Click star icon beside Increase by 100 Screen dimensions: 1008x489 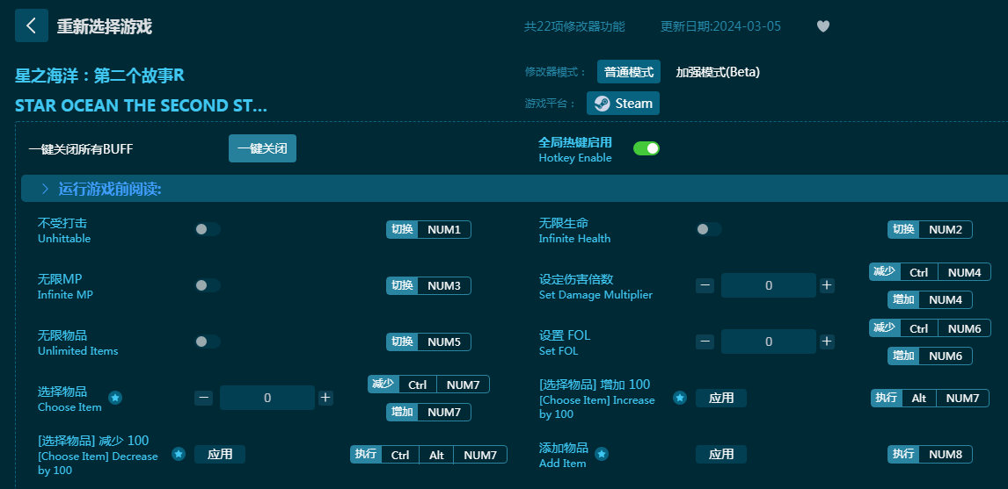point(680,398)
